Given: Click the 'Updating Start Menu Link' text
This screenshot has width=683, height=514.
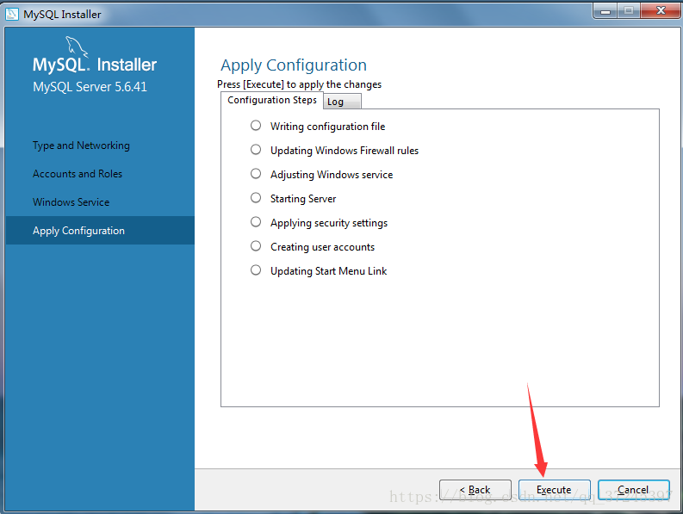Looking at the screenshot, I should 328,271.
